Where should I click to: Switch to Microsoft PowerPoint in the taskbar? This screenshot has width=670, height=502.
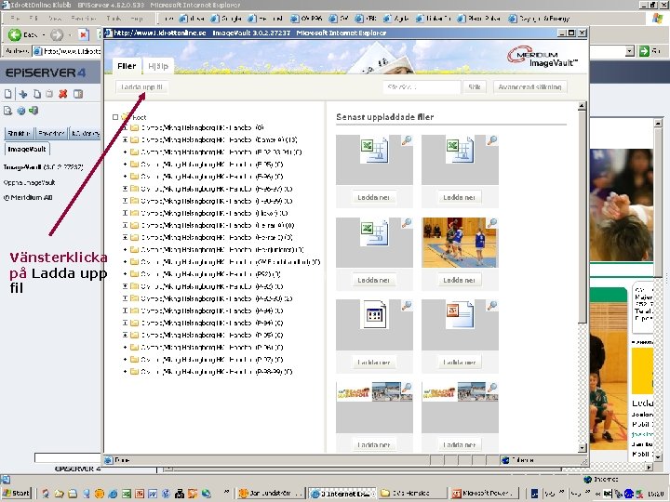click(x=486, y=494)
